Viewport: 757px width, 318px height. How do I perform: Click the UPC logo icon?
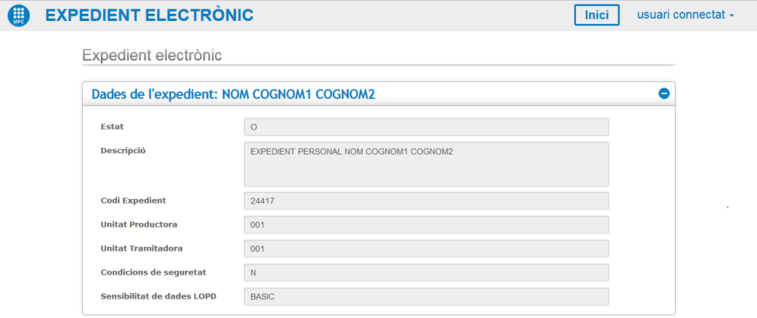[x=19, y=15]
